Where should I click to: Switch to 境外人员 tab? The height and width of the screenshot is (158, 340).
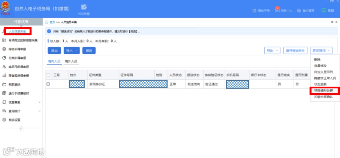(71, 62)
